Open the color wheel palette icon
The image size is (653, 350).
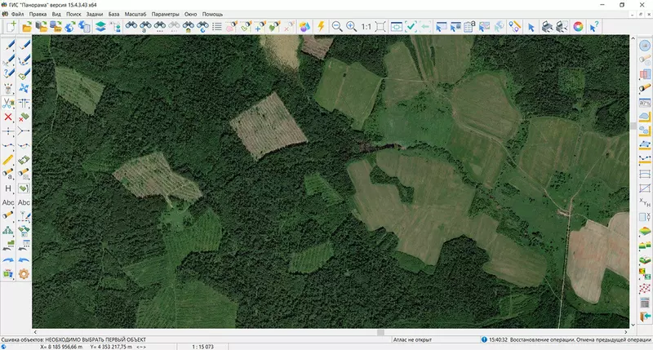pos(578,27)
